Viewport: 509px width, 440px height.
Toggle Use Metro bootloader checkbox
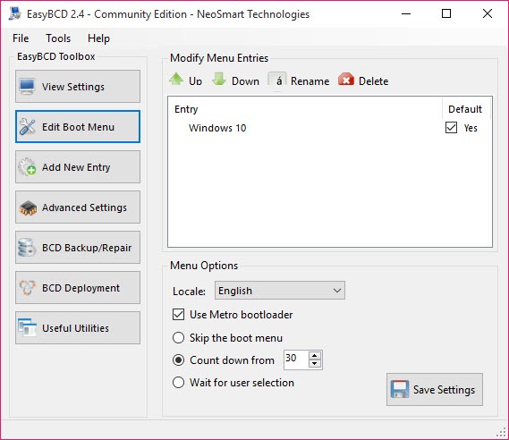(x=178, y=315)
